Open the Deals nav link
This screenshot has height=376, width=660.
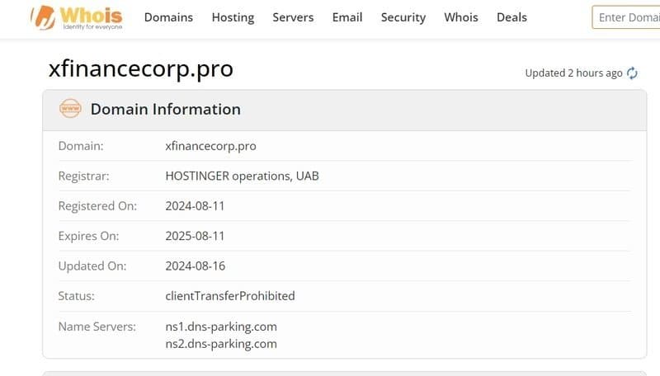pos(511,17)
